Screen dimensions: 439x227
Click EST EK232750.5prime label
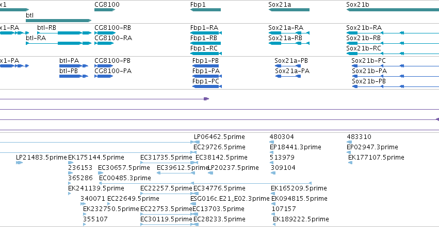pyautogui.click(x=111, y=209)
